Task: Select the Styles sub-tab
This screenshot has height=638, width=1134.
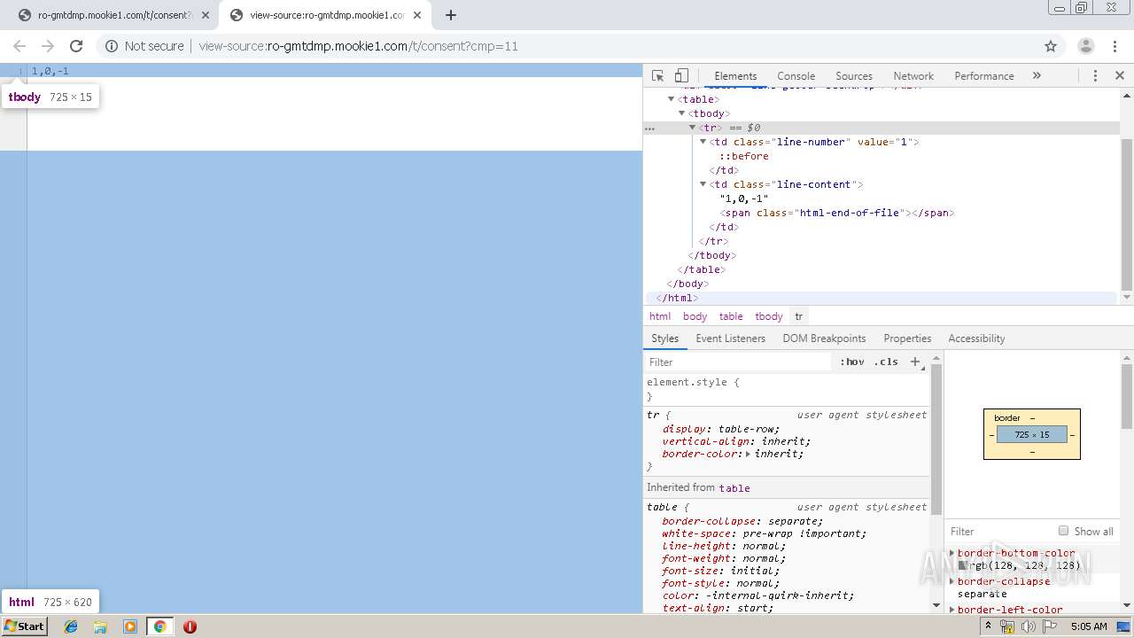Action: pos(664,338)
